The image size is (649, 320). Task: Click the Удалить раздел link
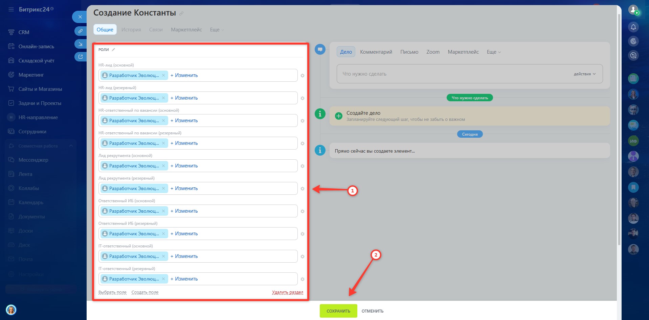pos(287,292)
